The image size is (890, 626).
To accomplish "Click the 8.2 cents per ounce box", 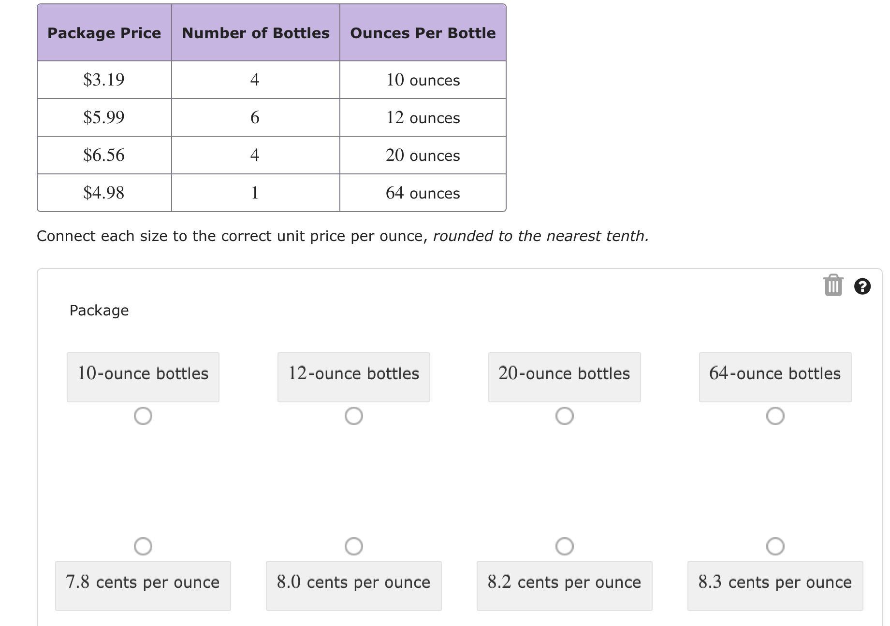I will pos(565,585).
